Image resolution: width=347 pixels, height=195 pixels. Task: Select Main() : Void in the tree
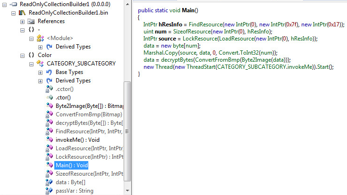pyautogui.click(x=71, y=165)
